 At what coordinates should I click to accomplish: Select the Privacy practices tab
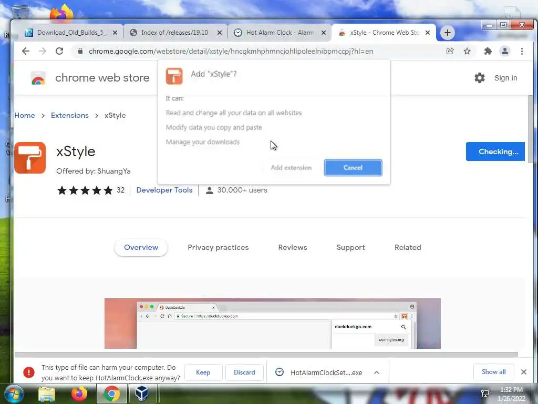pyautogui.click(x=218, y=247)
